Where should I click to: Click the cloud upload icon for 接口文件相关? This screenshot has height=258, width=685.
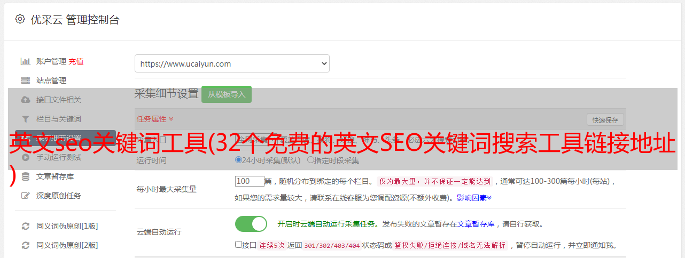25,100
